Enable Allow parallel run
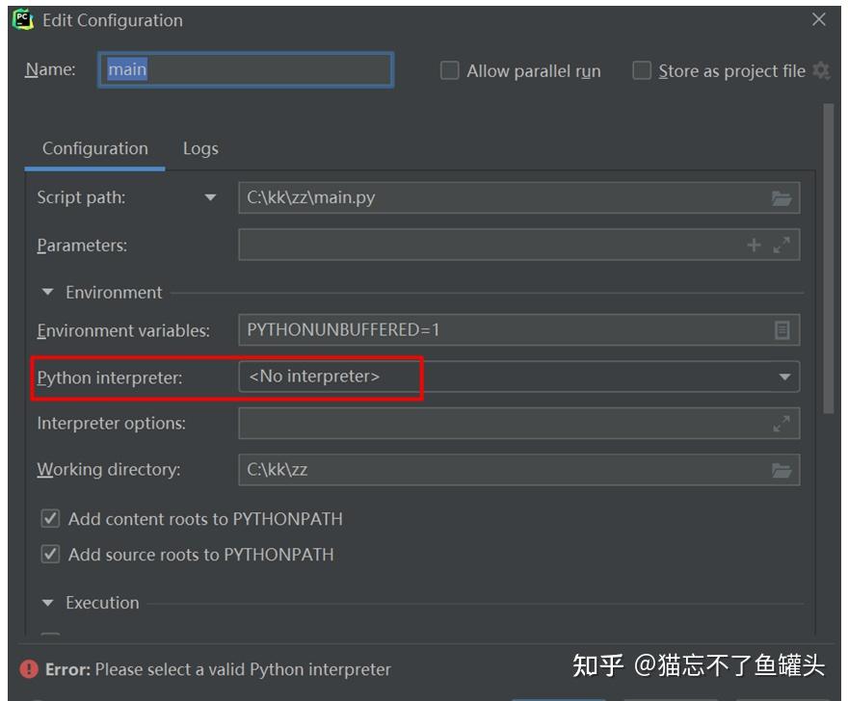Viewport: 848px width, 701px height. [x=448, y=70]
